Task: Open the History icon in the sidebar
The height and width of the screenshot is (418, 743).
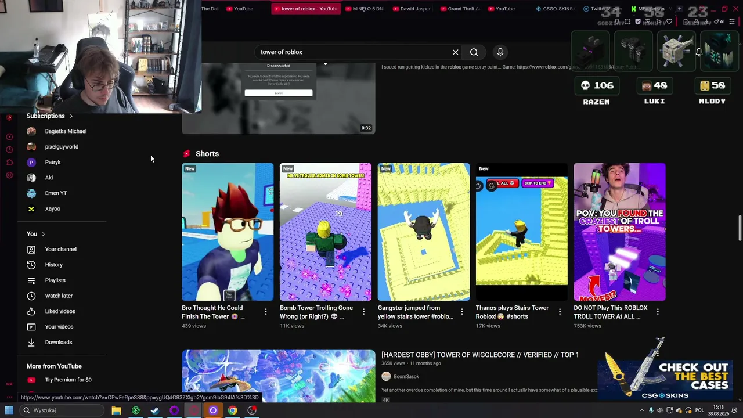Action: pyautogui.click(x=31, y=265)
